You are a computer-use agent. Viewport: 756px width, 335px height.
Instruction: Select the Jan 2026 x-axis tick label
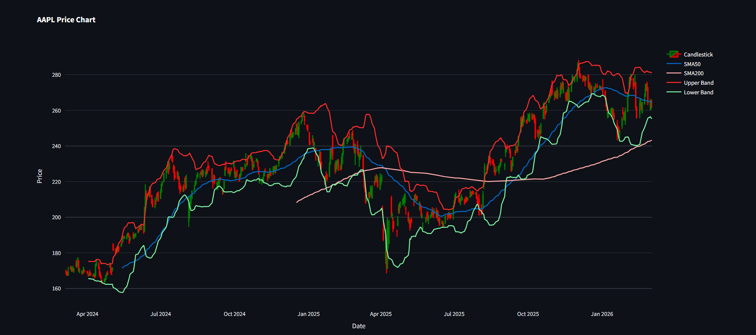tap(602, 314)
